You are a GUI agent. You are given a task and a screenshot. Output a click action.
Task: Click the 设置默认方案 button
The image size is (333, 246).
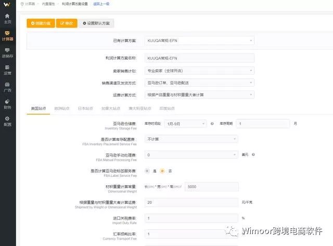[96, 23]
